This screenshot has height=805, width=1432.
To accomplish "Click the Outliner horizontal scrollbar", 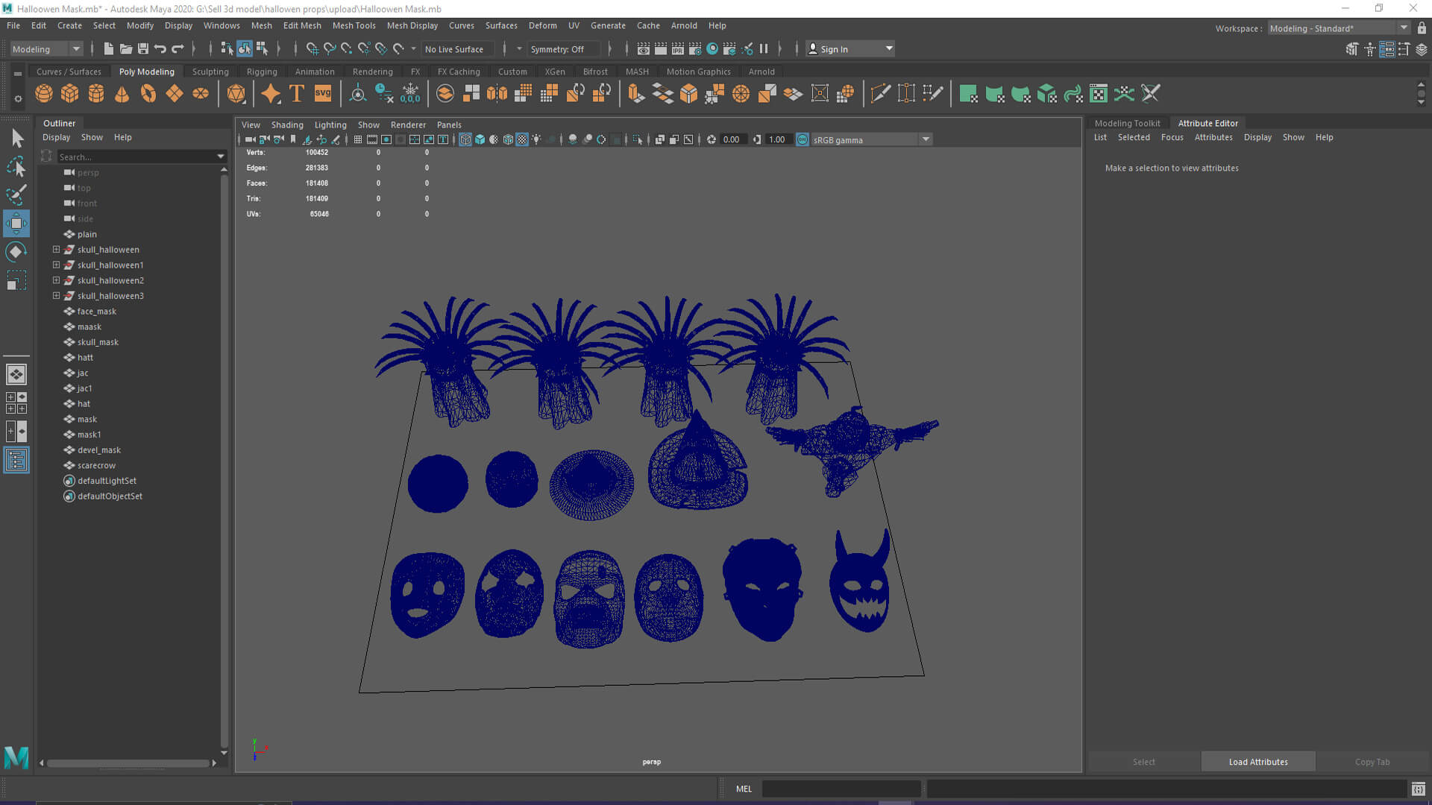I will point(128,763).
